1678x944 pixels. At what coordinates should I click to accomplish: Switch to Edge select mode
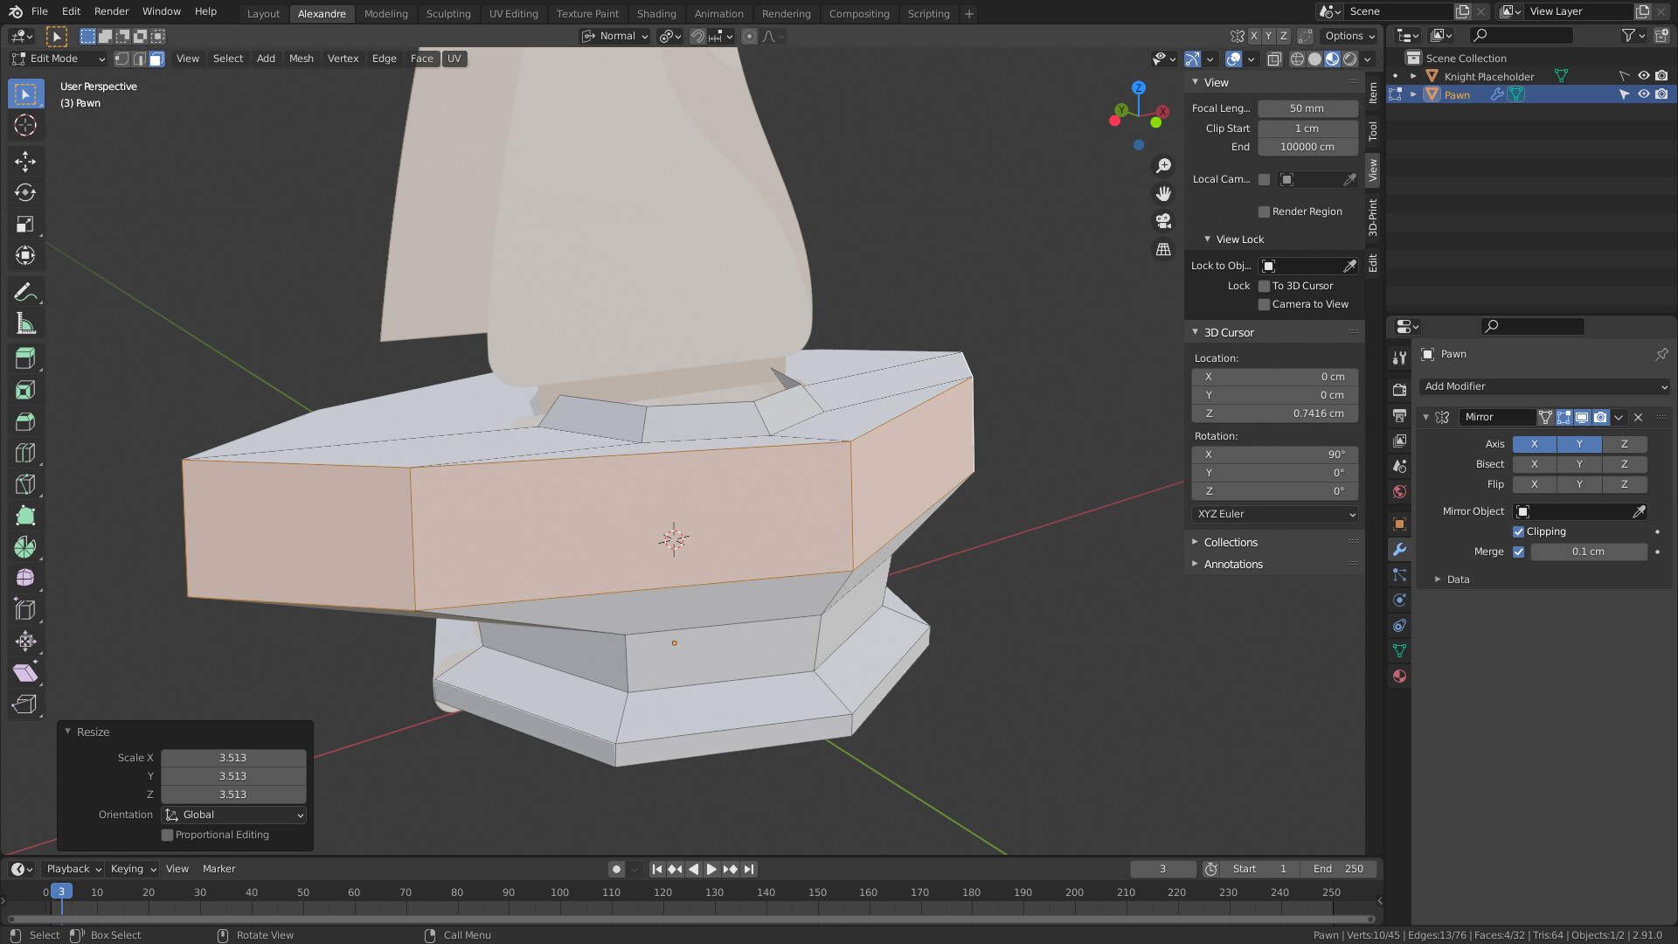pyautogui.click(x=139, y=59)
